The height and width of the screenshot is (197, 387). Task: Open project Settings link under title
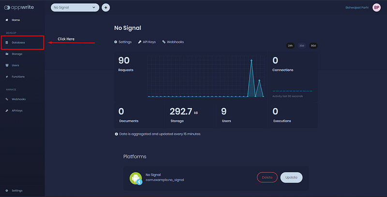[x=125, y=42]
